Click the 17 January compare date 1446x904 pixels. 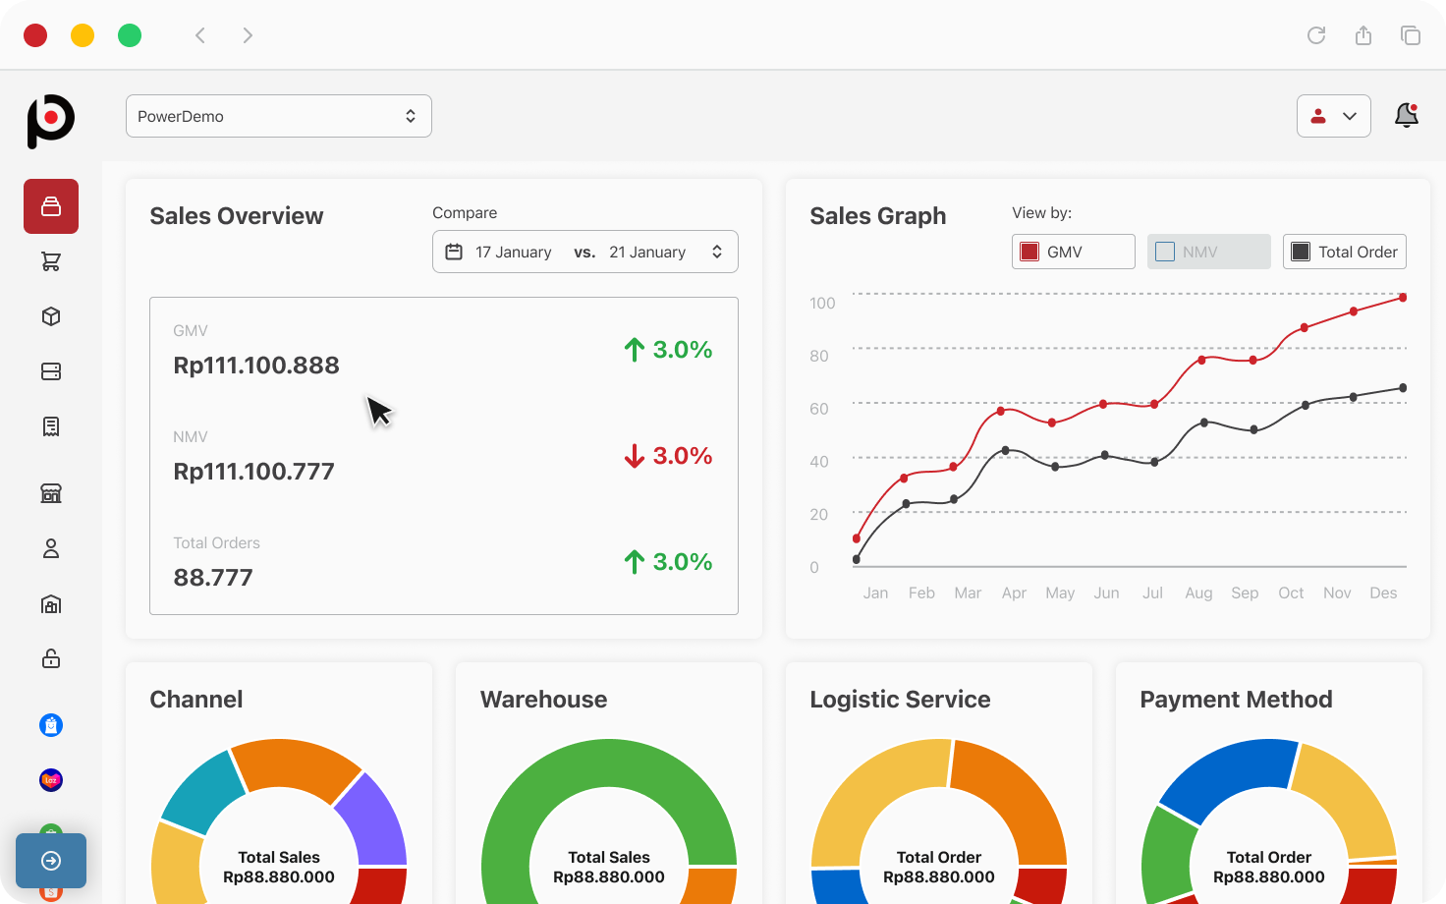[514, 253]
